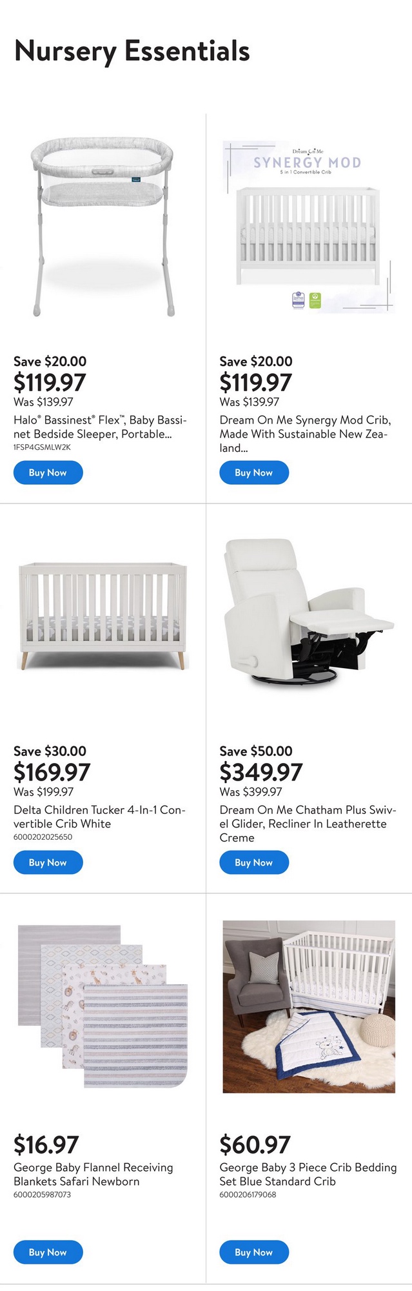The height and width of the screenshot is (1291, 412).
Task: Buy the Chatham Plus Swivel Glider now
Action: [x=253, y=862]
